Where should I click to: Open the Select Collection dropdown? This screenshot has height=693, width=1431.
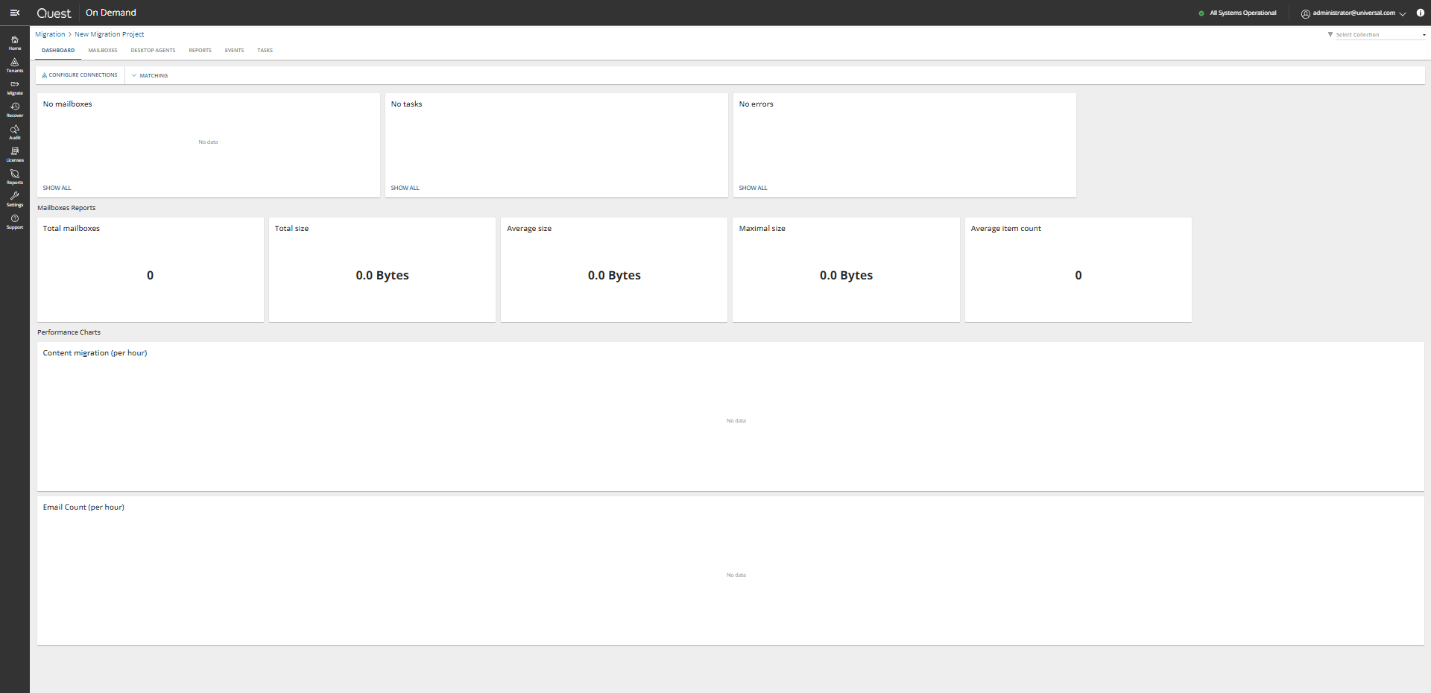pyautogui.click(x=1380, y=35)
